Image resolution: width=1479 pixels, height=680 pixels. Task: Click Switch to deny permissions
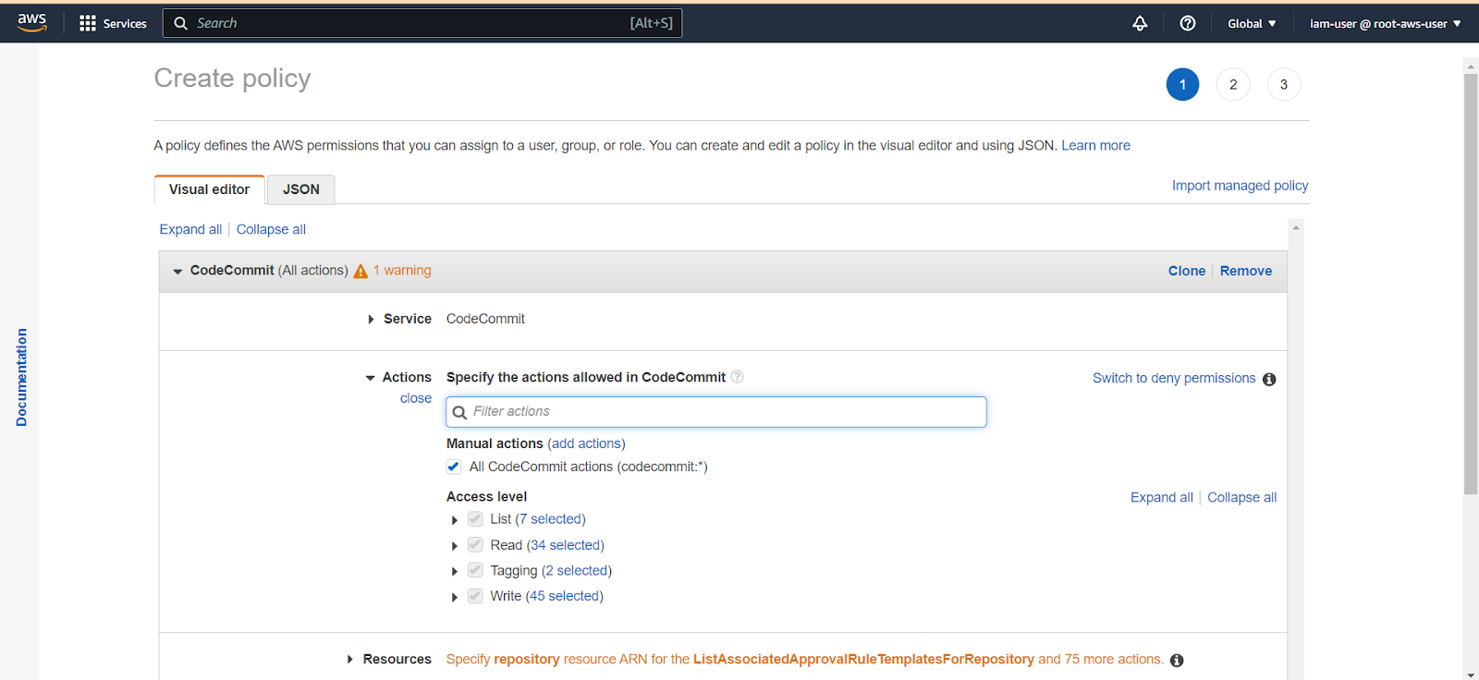tap(1174, 378)
